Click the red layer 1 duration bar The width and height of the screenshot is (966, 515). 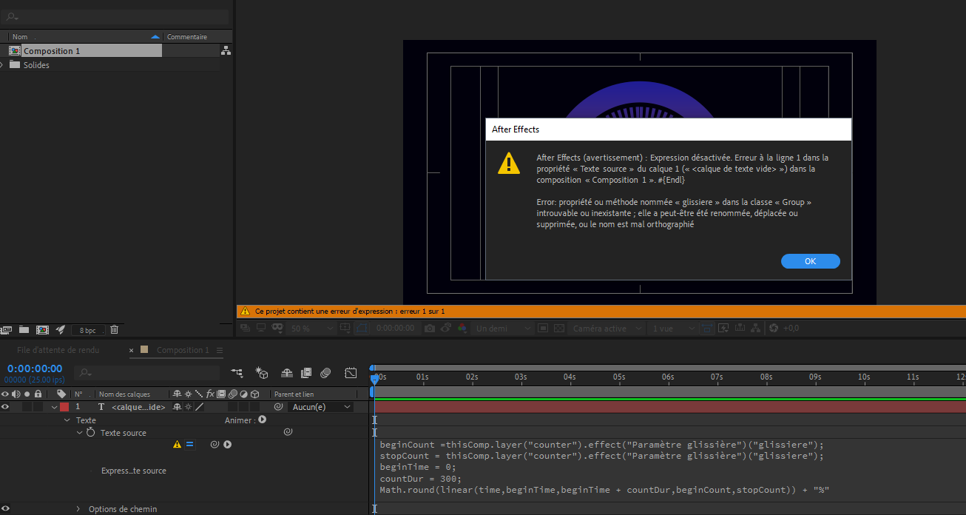[x=669, y=407]
